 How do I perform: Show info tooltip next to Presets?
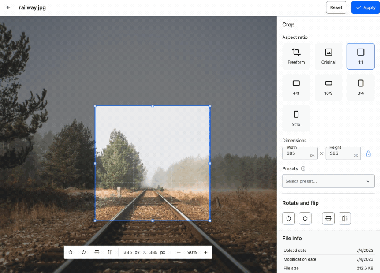[303, 168]
